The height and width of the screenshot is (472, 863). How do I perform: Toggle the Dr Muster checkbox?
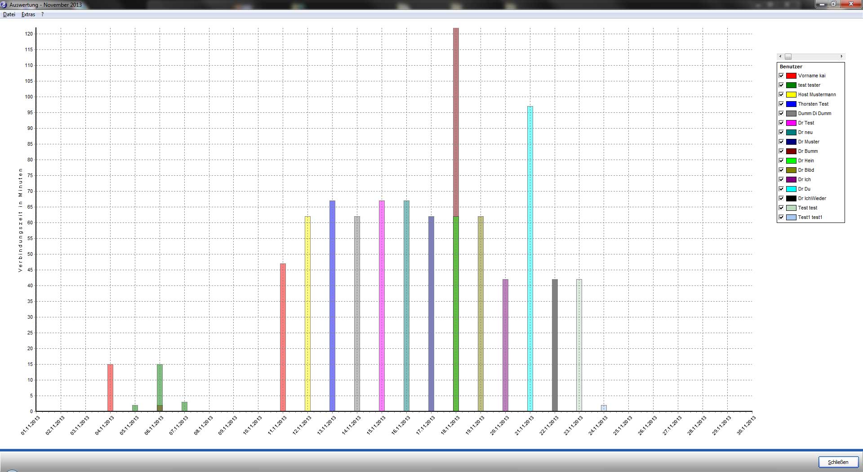point(781,142)
